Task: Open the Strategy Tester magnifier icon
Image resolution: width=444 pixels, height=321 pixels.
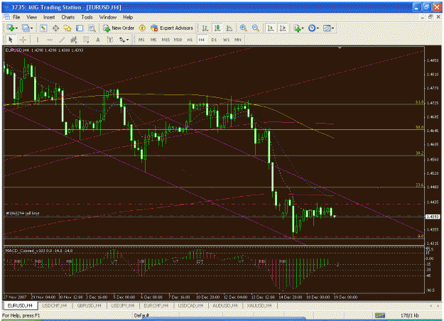Action: [x=92, y=28]
